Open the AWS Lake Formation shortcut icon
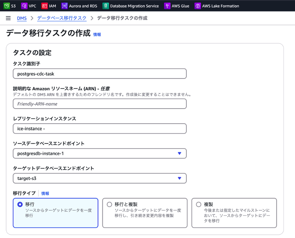295x238 pixels. pyautogui.click(x=198, y=6)
